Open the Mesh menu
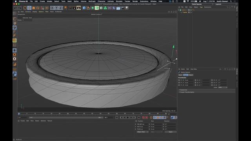The width and height of the screenshot is (251, 141). pos(70,1)
